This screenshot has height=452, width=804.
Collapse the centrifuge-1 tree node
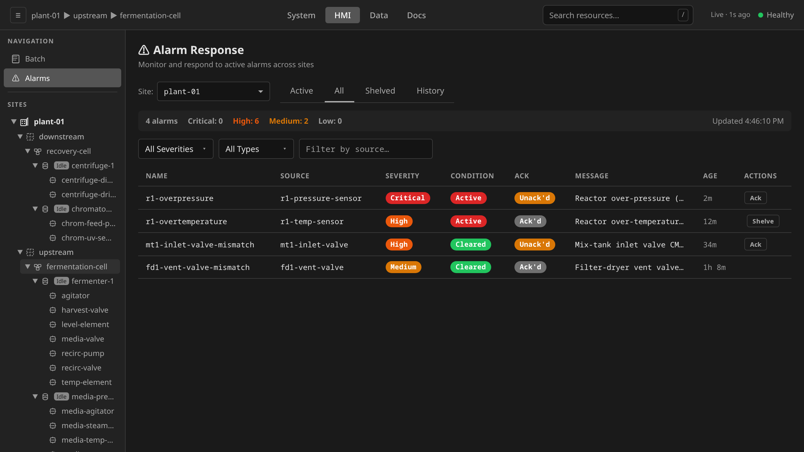click(35, 166)
